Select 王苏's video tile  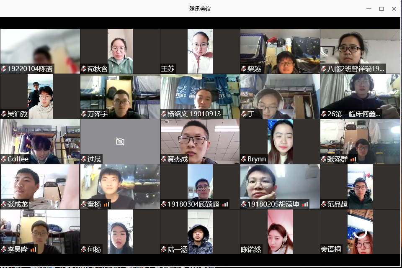click(x=200, y=51)
